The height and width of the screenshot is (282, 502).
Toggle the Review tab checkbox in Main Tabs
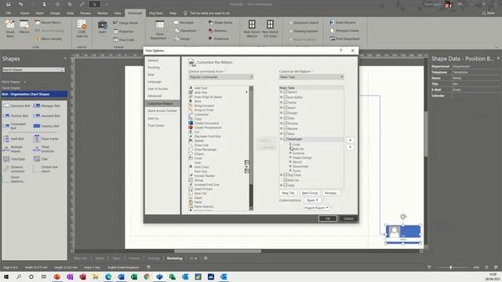286,128
